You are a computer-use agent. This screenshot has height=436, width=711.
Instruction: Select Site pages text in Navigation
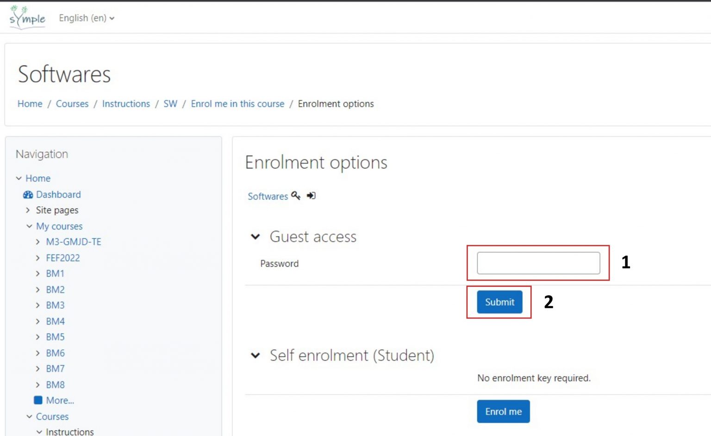57,210
